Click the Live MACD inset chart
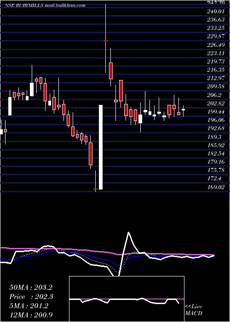This screenshot has width=230, height=322. [126, 299]
